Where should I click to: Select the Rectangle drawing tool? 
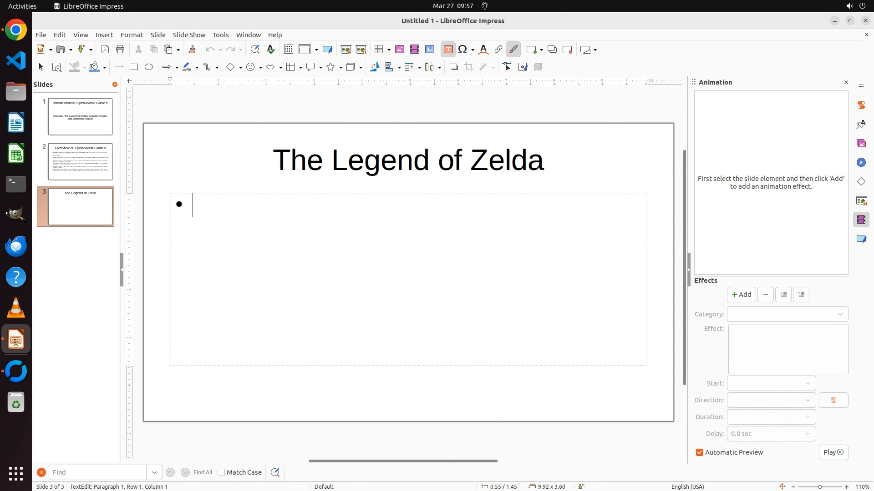click(x=134, y=67)
